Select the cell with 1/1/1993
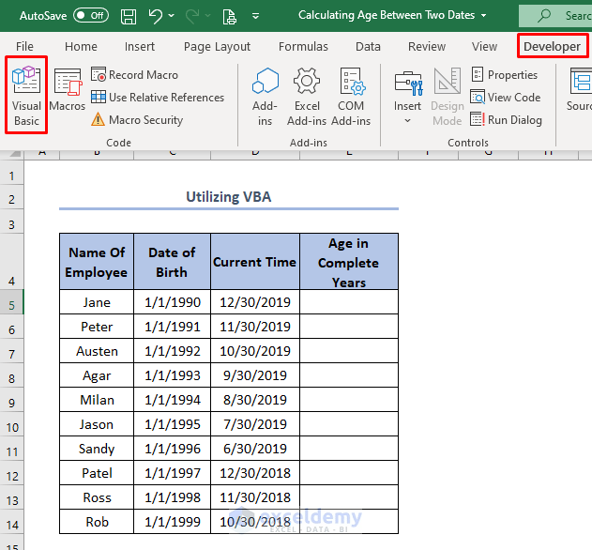Viewport: 592px width, 550px height. tap(173, 375)
